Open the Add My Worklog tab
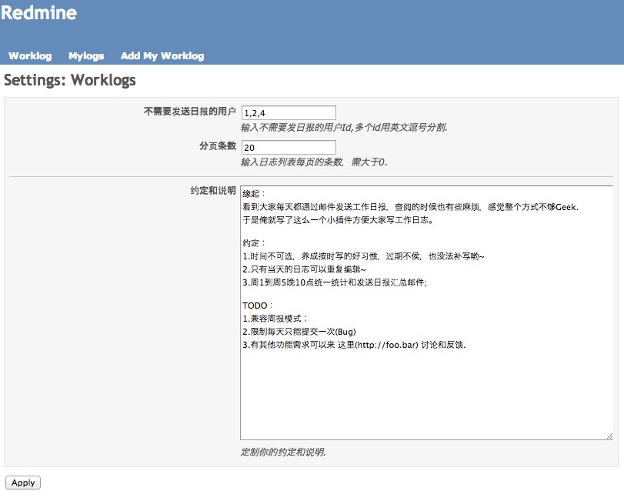The image size is (624, 501). coord(162,55)
